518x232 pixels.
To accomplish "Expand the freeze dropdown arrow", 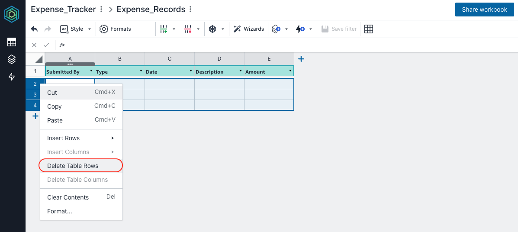I will (x=223, y=29).
